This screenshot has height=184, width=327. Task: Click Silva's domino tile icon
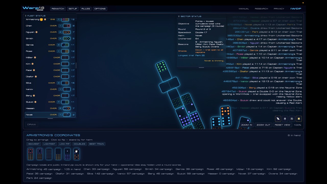pyautogui.click(x=65, y=83)
